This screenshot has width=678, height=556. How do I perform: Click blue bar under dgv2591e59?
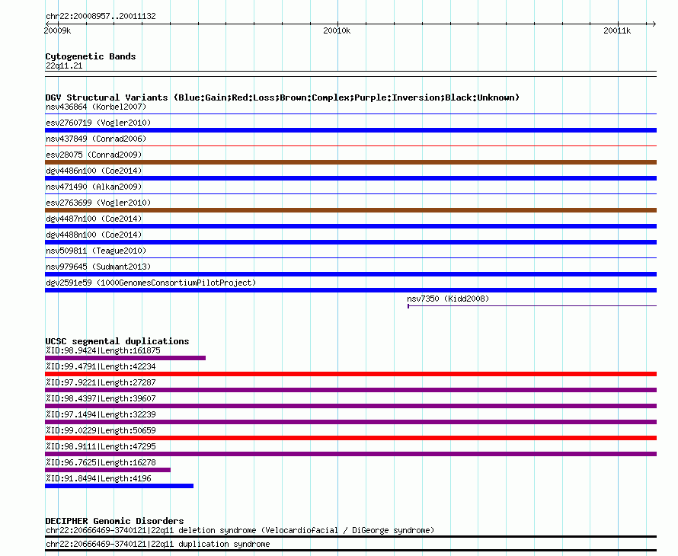[350, 290]
